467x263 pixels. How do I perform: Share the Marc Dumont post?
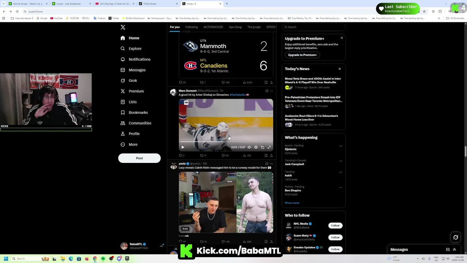click(271, 155)
